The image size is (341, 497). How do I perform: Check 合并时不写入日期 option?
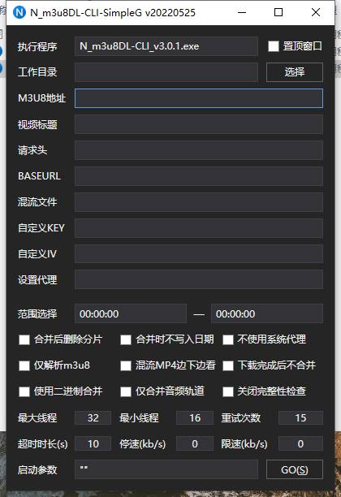(x=126, y=339)
